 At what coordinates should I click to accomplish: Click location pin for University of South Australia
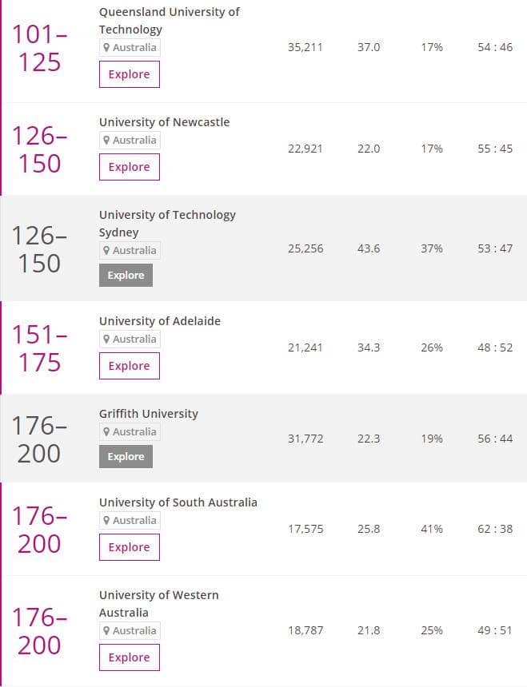point(106,521)
